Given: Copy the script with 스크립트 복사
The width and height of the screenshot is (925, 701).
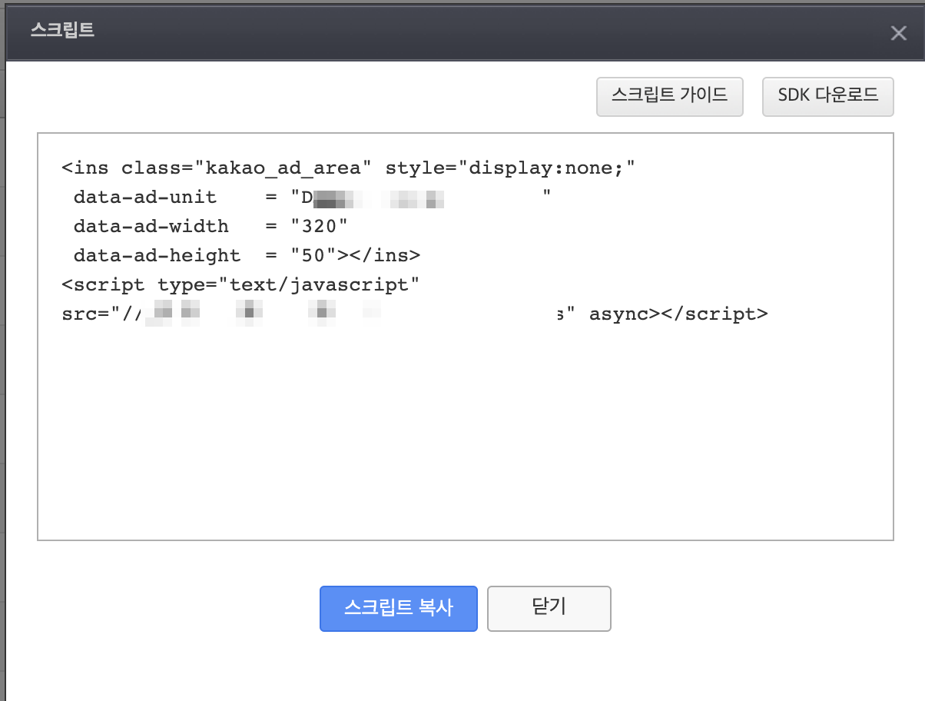Looking at the screenshot, I should (x=399, y=609).
